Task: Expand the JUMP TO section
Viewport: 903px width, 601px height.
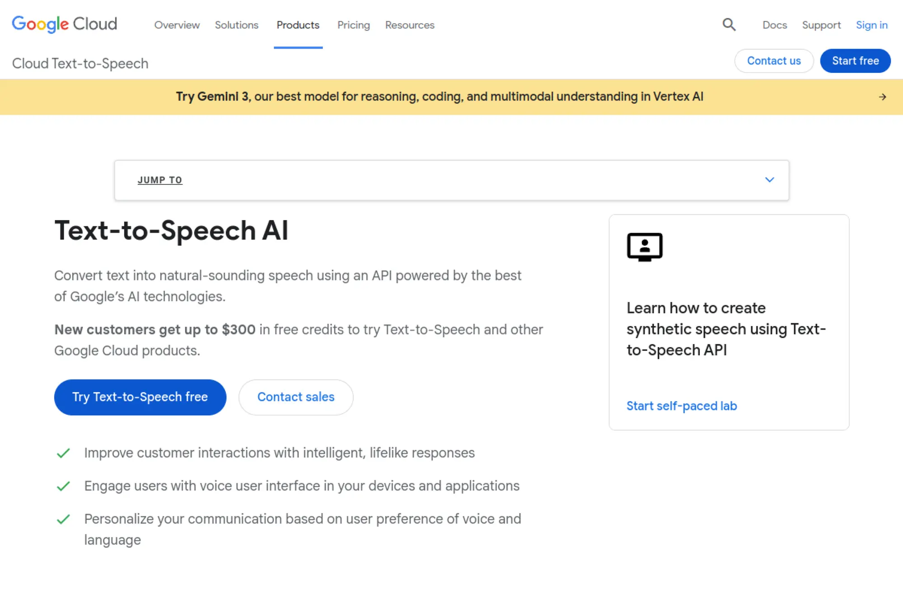Action: coord(160,180)
